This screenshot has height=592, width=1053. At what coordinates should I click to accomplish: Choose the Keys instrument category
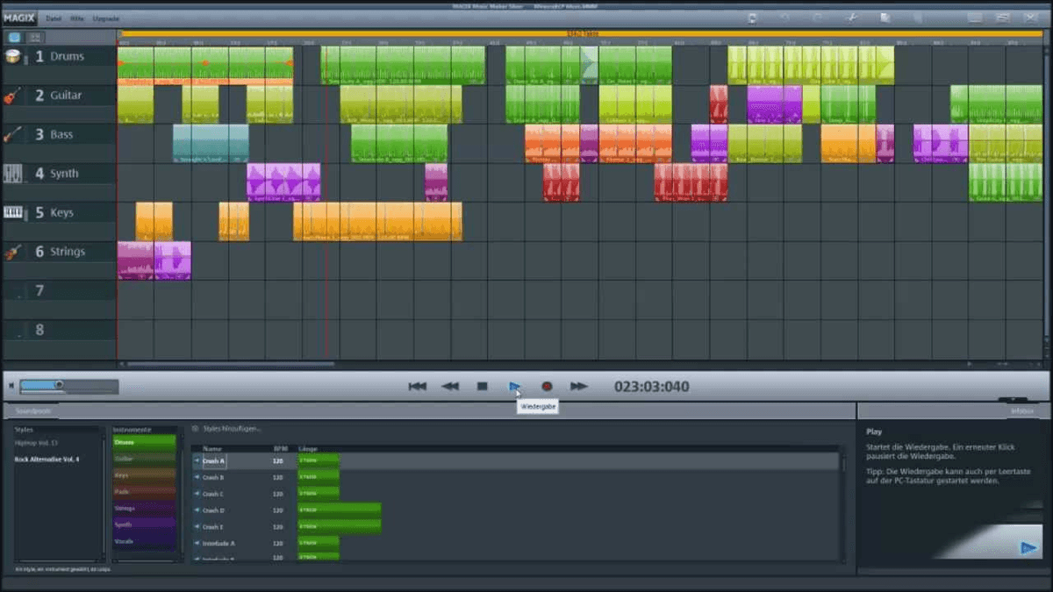144,475
